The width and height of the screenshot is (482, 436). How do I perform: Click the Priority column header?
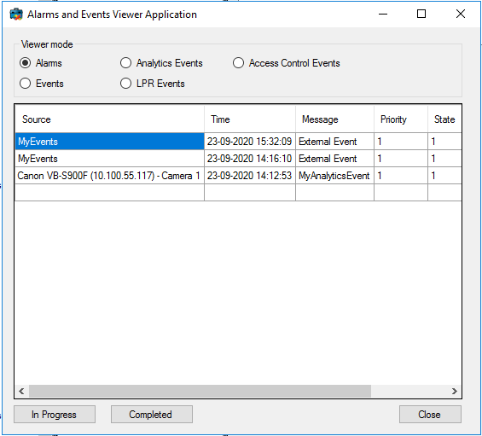[x=401, y=119]
